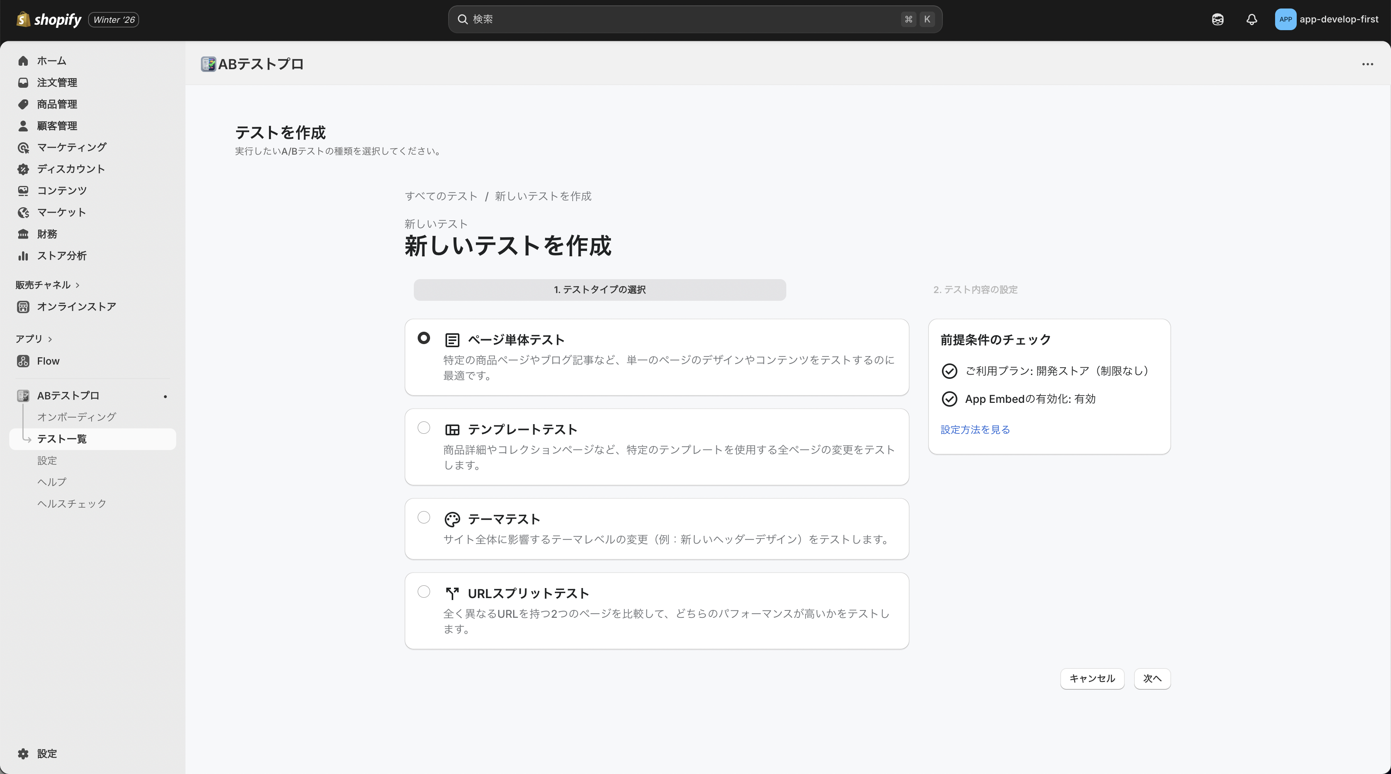
Task: Click the URLスプリットテスト title text
Action: pyautogui.click(x=528, y=593)
